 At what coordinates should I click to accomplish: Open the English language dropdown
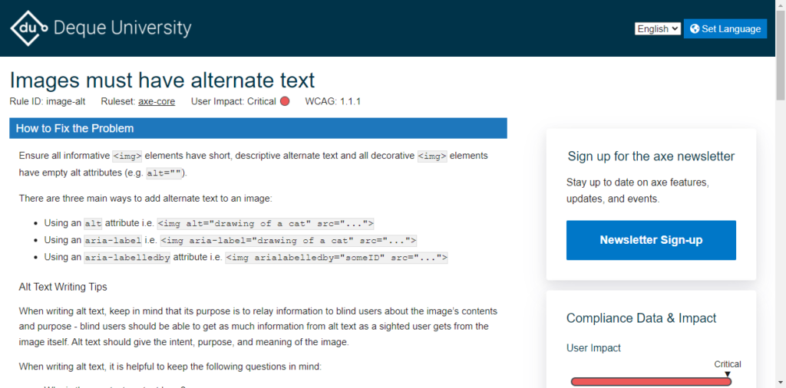(x=658, y=29)
